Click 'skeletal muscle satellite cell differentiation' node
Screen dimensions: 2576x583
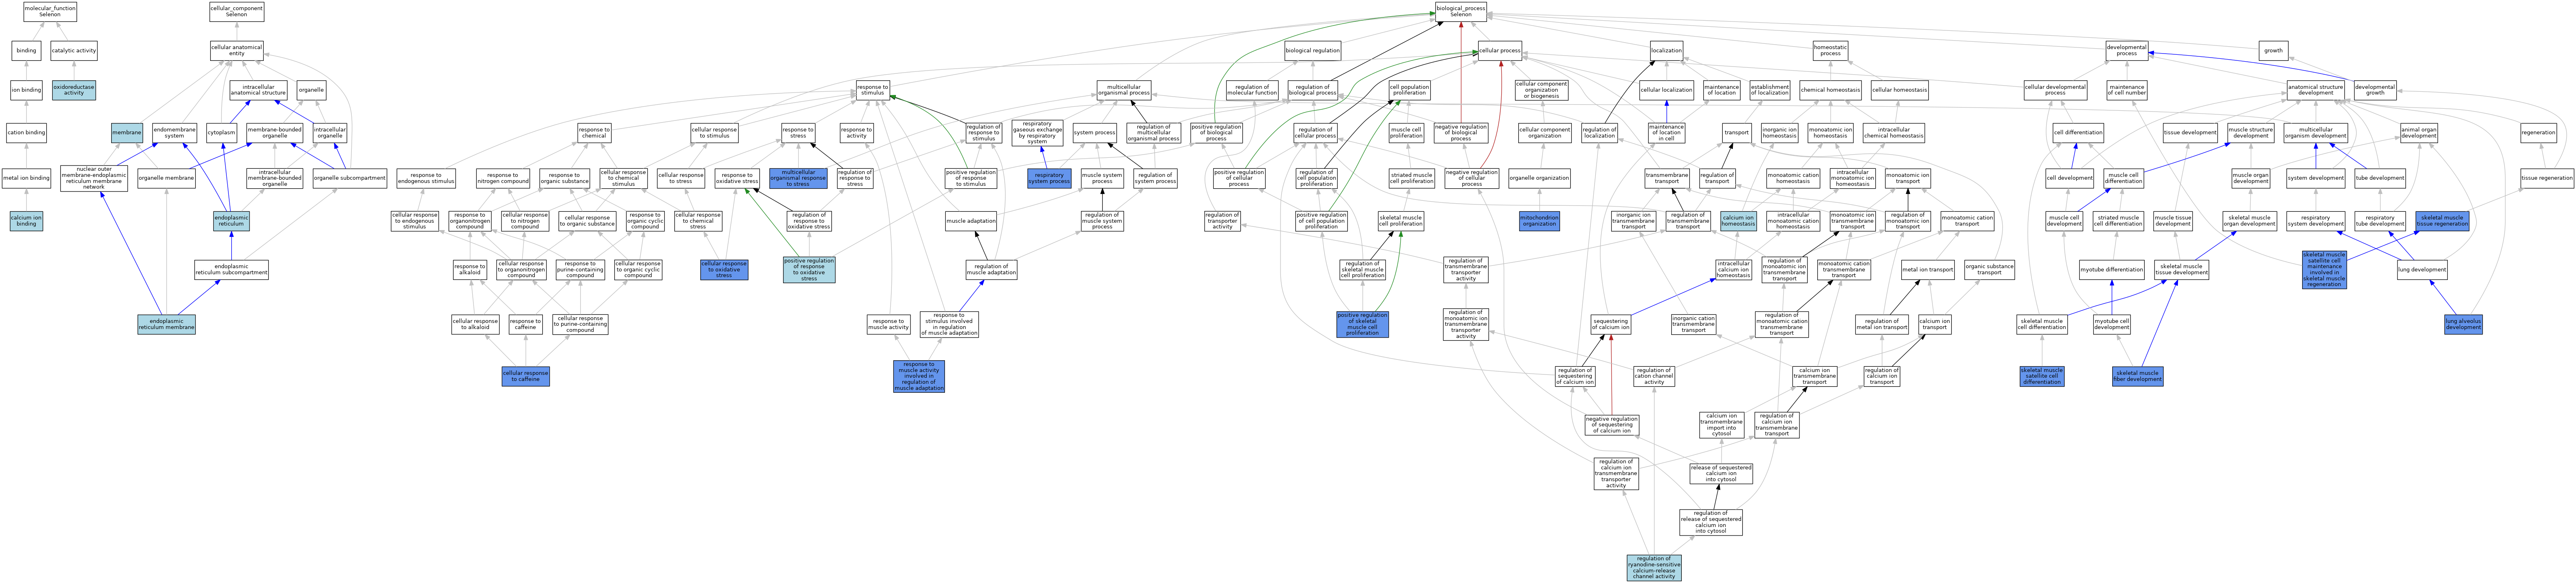[2042, 377]
